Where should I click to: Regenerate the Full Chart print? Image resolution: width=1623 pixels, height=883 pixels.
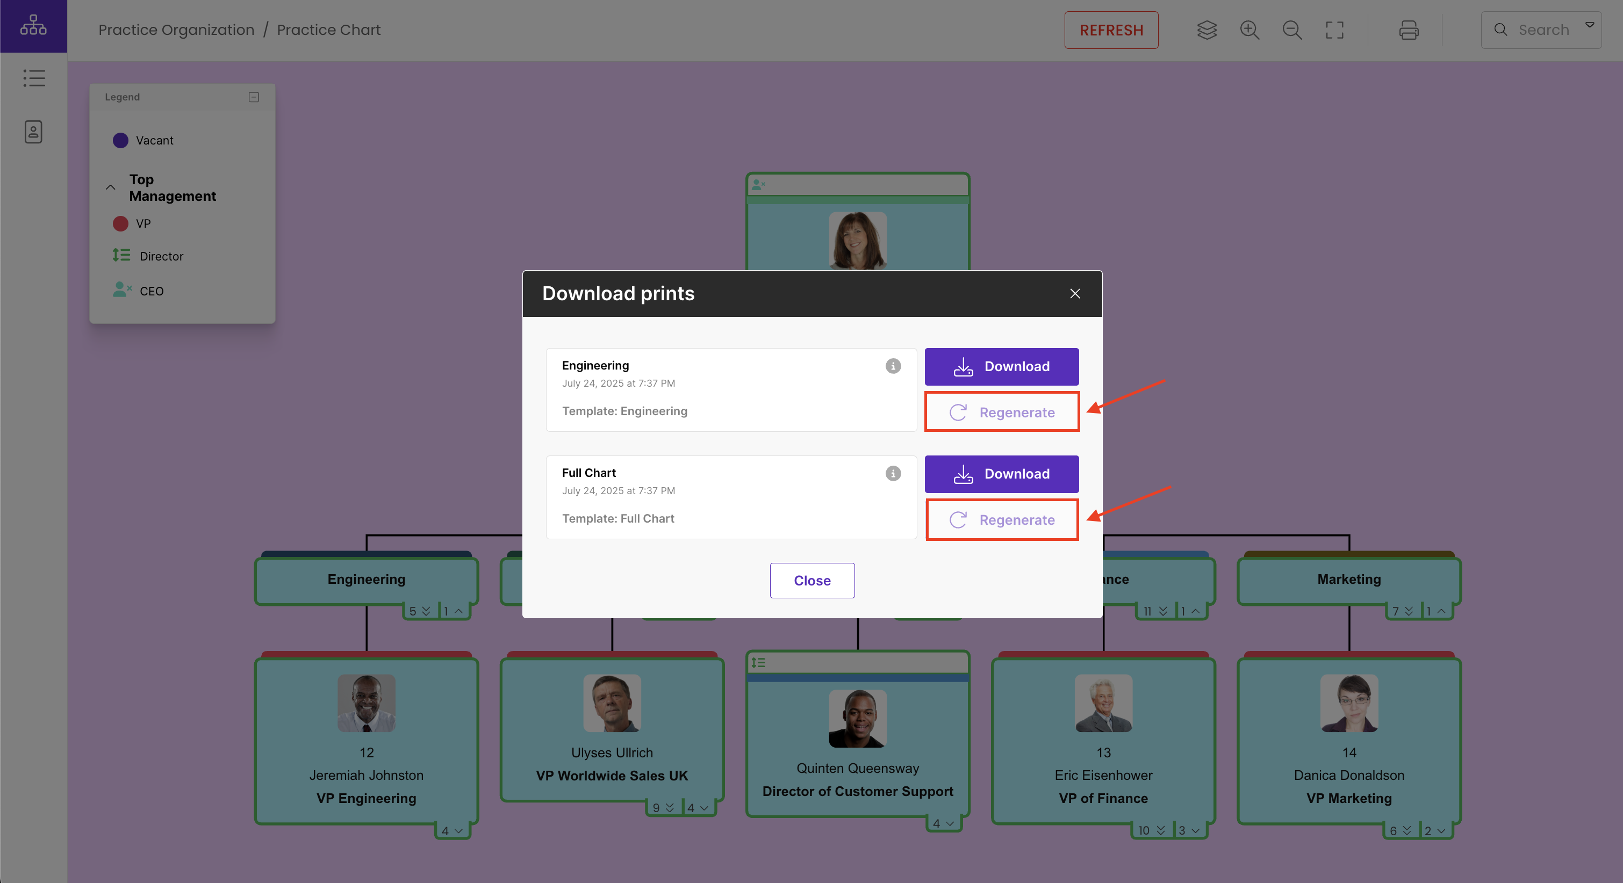click(1001, 519)
